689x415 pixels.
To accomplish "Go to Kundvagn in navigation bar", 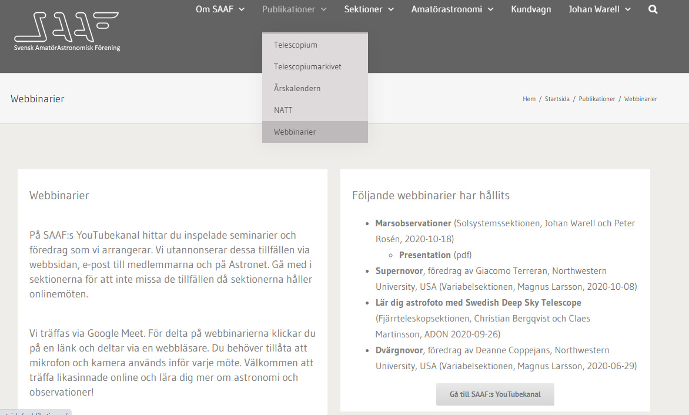I will coord(531,9).
